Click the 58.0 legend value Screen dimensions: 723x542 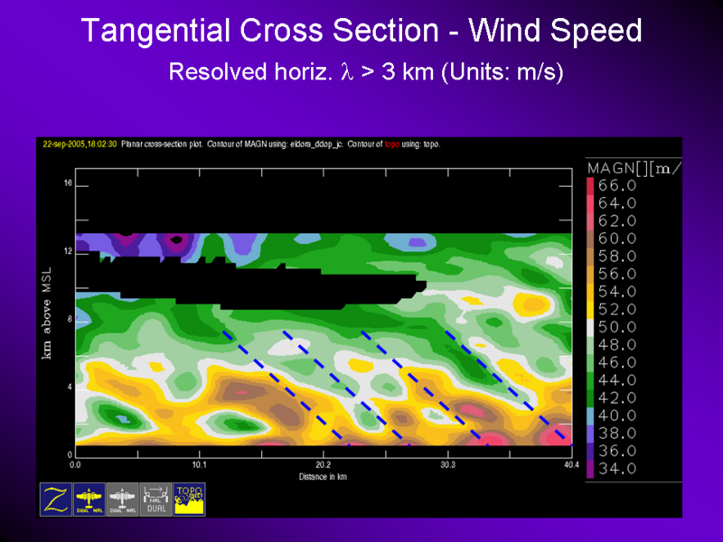point(617,257)
